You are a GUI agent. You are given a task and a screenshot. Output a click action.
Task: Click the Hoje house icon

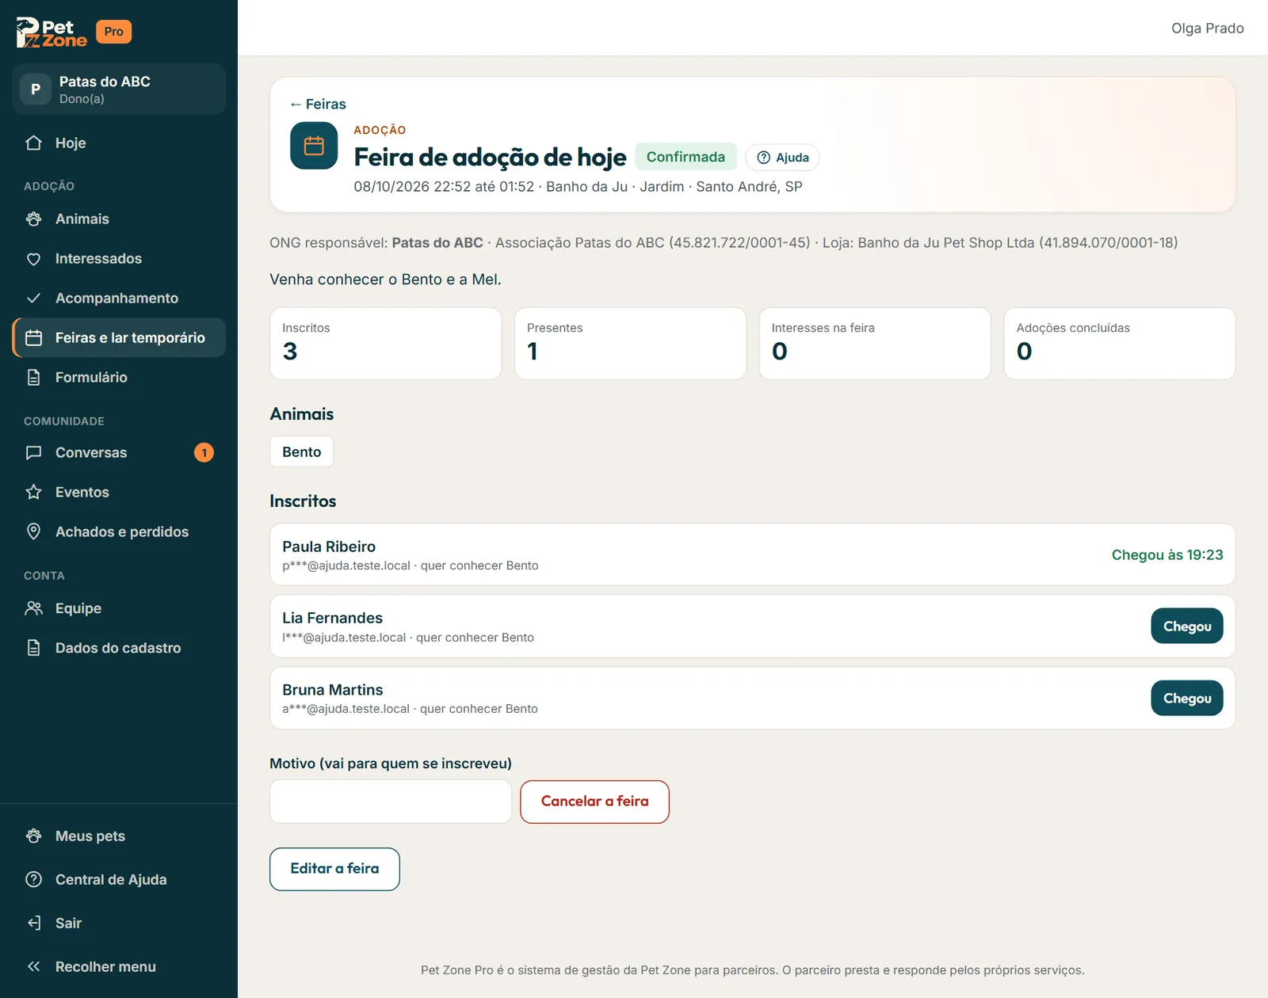(x=33, y=143)
